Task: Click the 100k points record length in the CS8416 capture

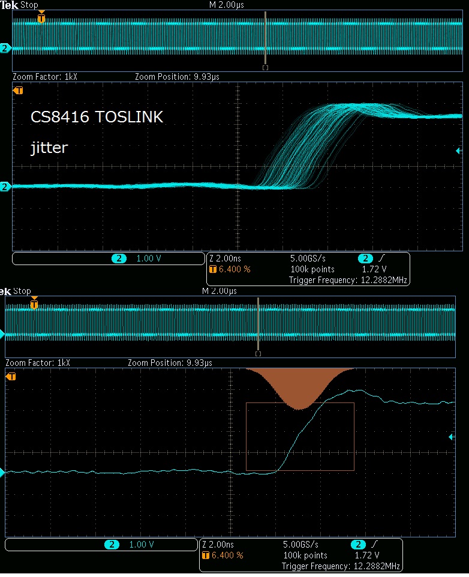Action: pos(312,269)
